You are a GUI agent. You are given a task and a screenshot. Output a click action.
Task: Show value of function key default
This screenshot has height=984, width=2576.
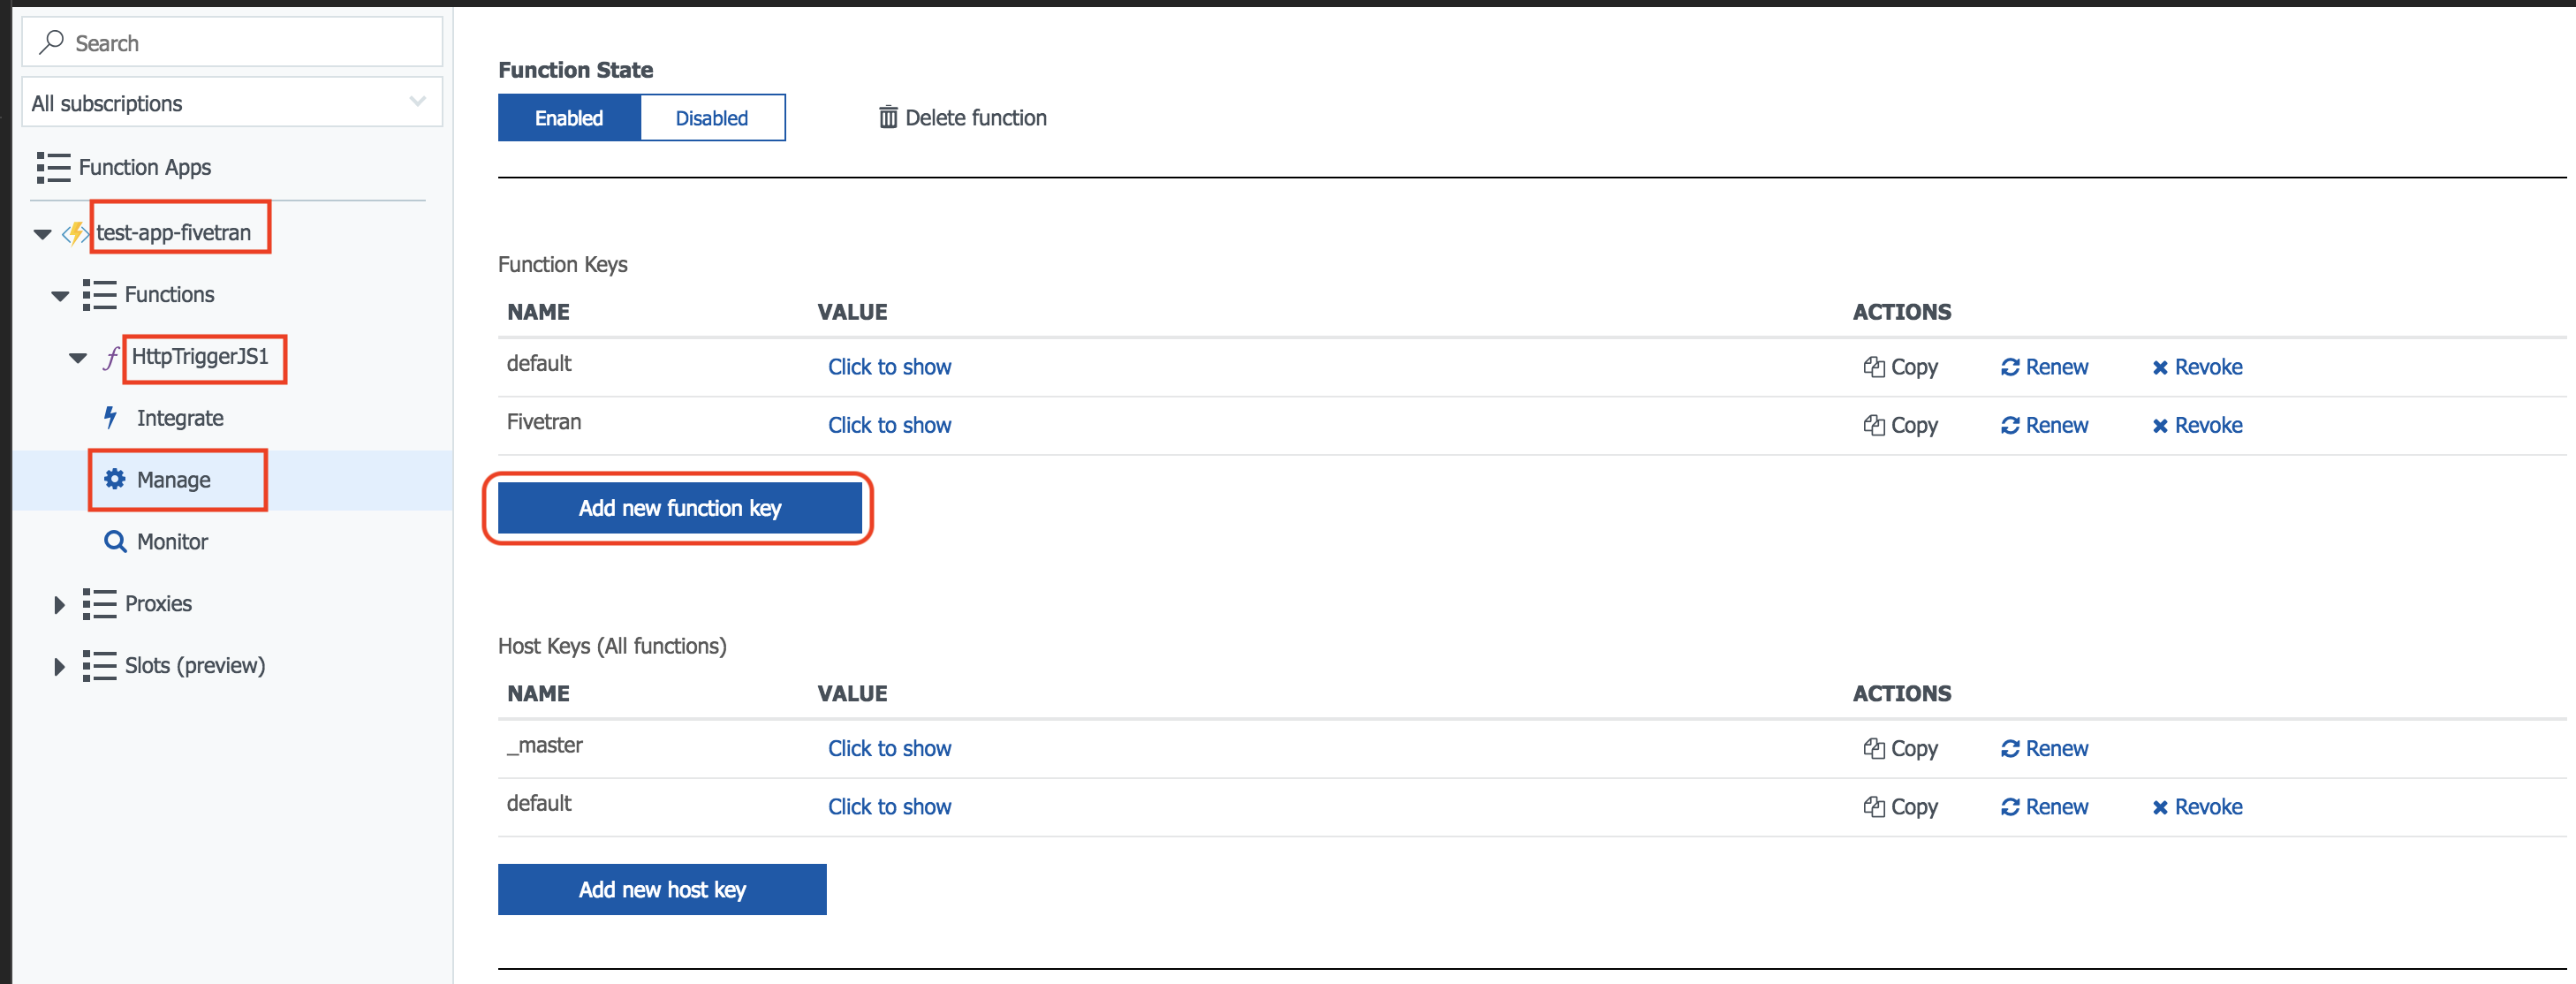[889, 367]
